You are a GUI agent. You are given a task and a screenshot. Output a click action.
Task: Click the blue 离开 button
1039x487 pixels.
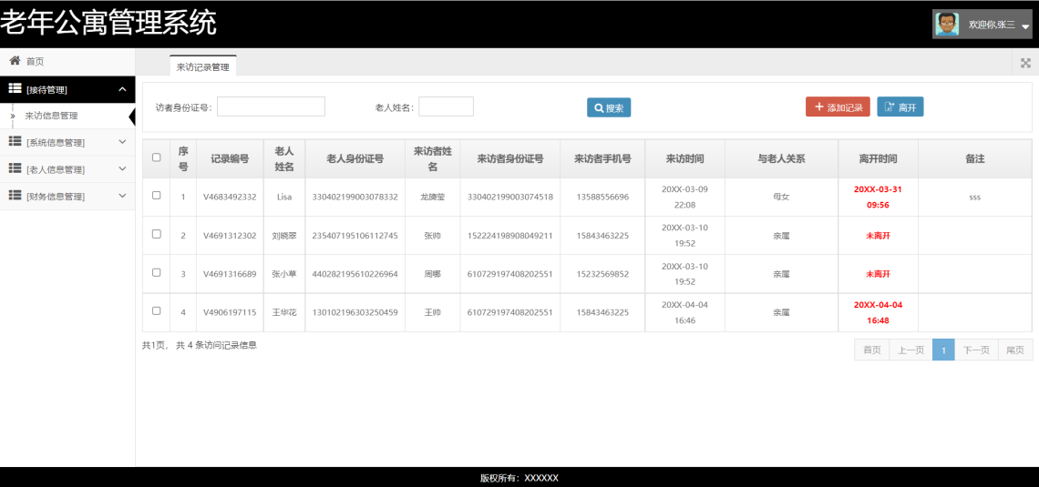[900, 107]
